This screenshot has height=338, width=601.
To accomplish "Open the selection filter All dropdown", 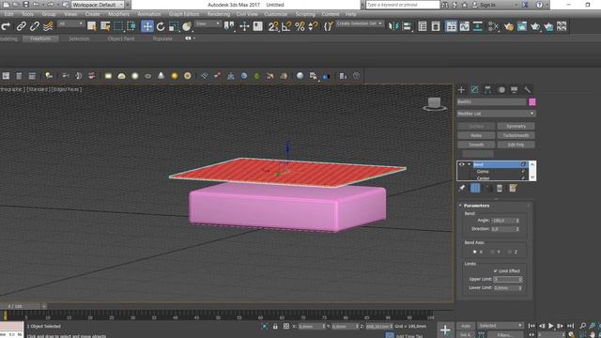I will tap(70, 24).
